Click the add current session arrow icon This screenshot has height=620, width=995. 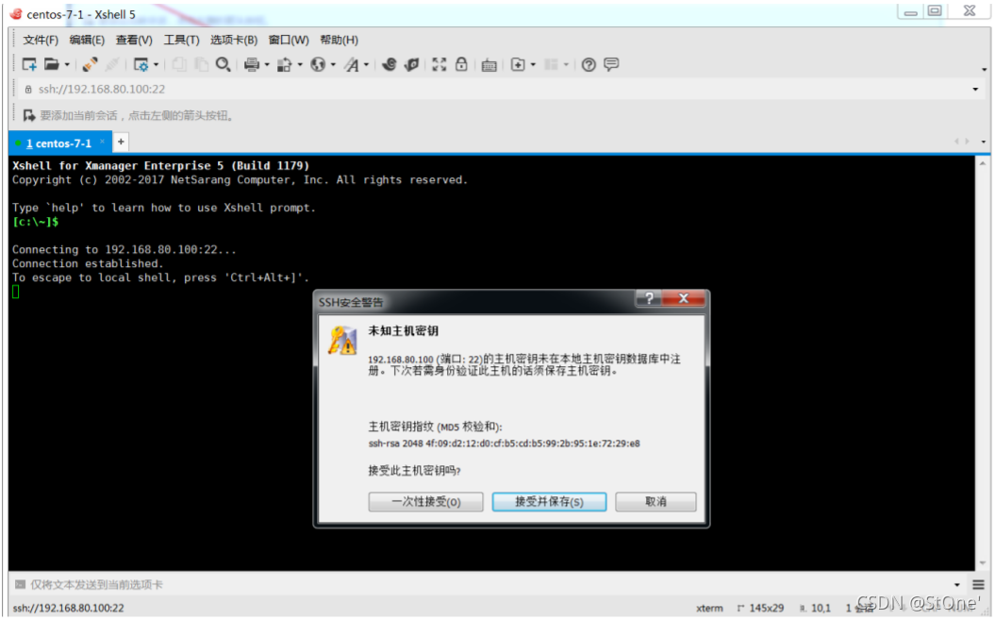point(29,115)
